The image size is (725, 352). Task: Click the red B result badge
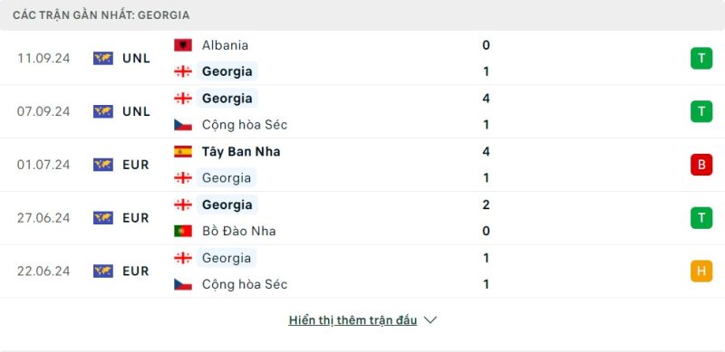[701, 165]
